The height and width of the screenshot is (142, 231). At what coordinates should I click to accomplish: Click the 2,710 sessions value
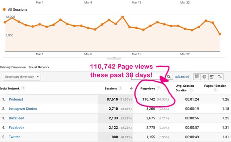(x=113, y=109)
